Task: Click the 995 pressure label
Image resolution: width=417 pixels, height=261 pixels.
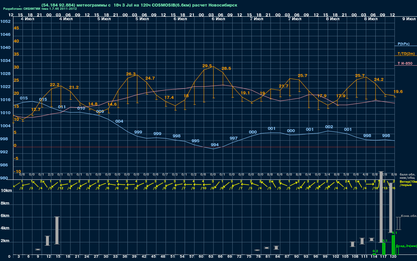Action: point(195,141)
